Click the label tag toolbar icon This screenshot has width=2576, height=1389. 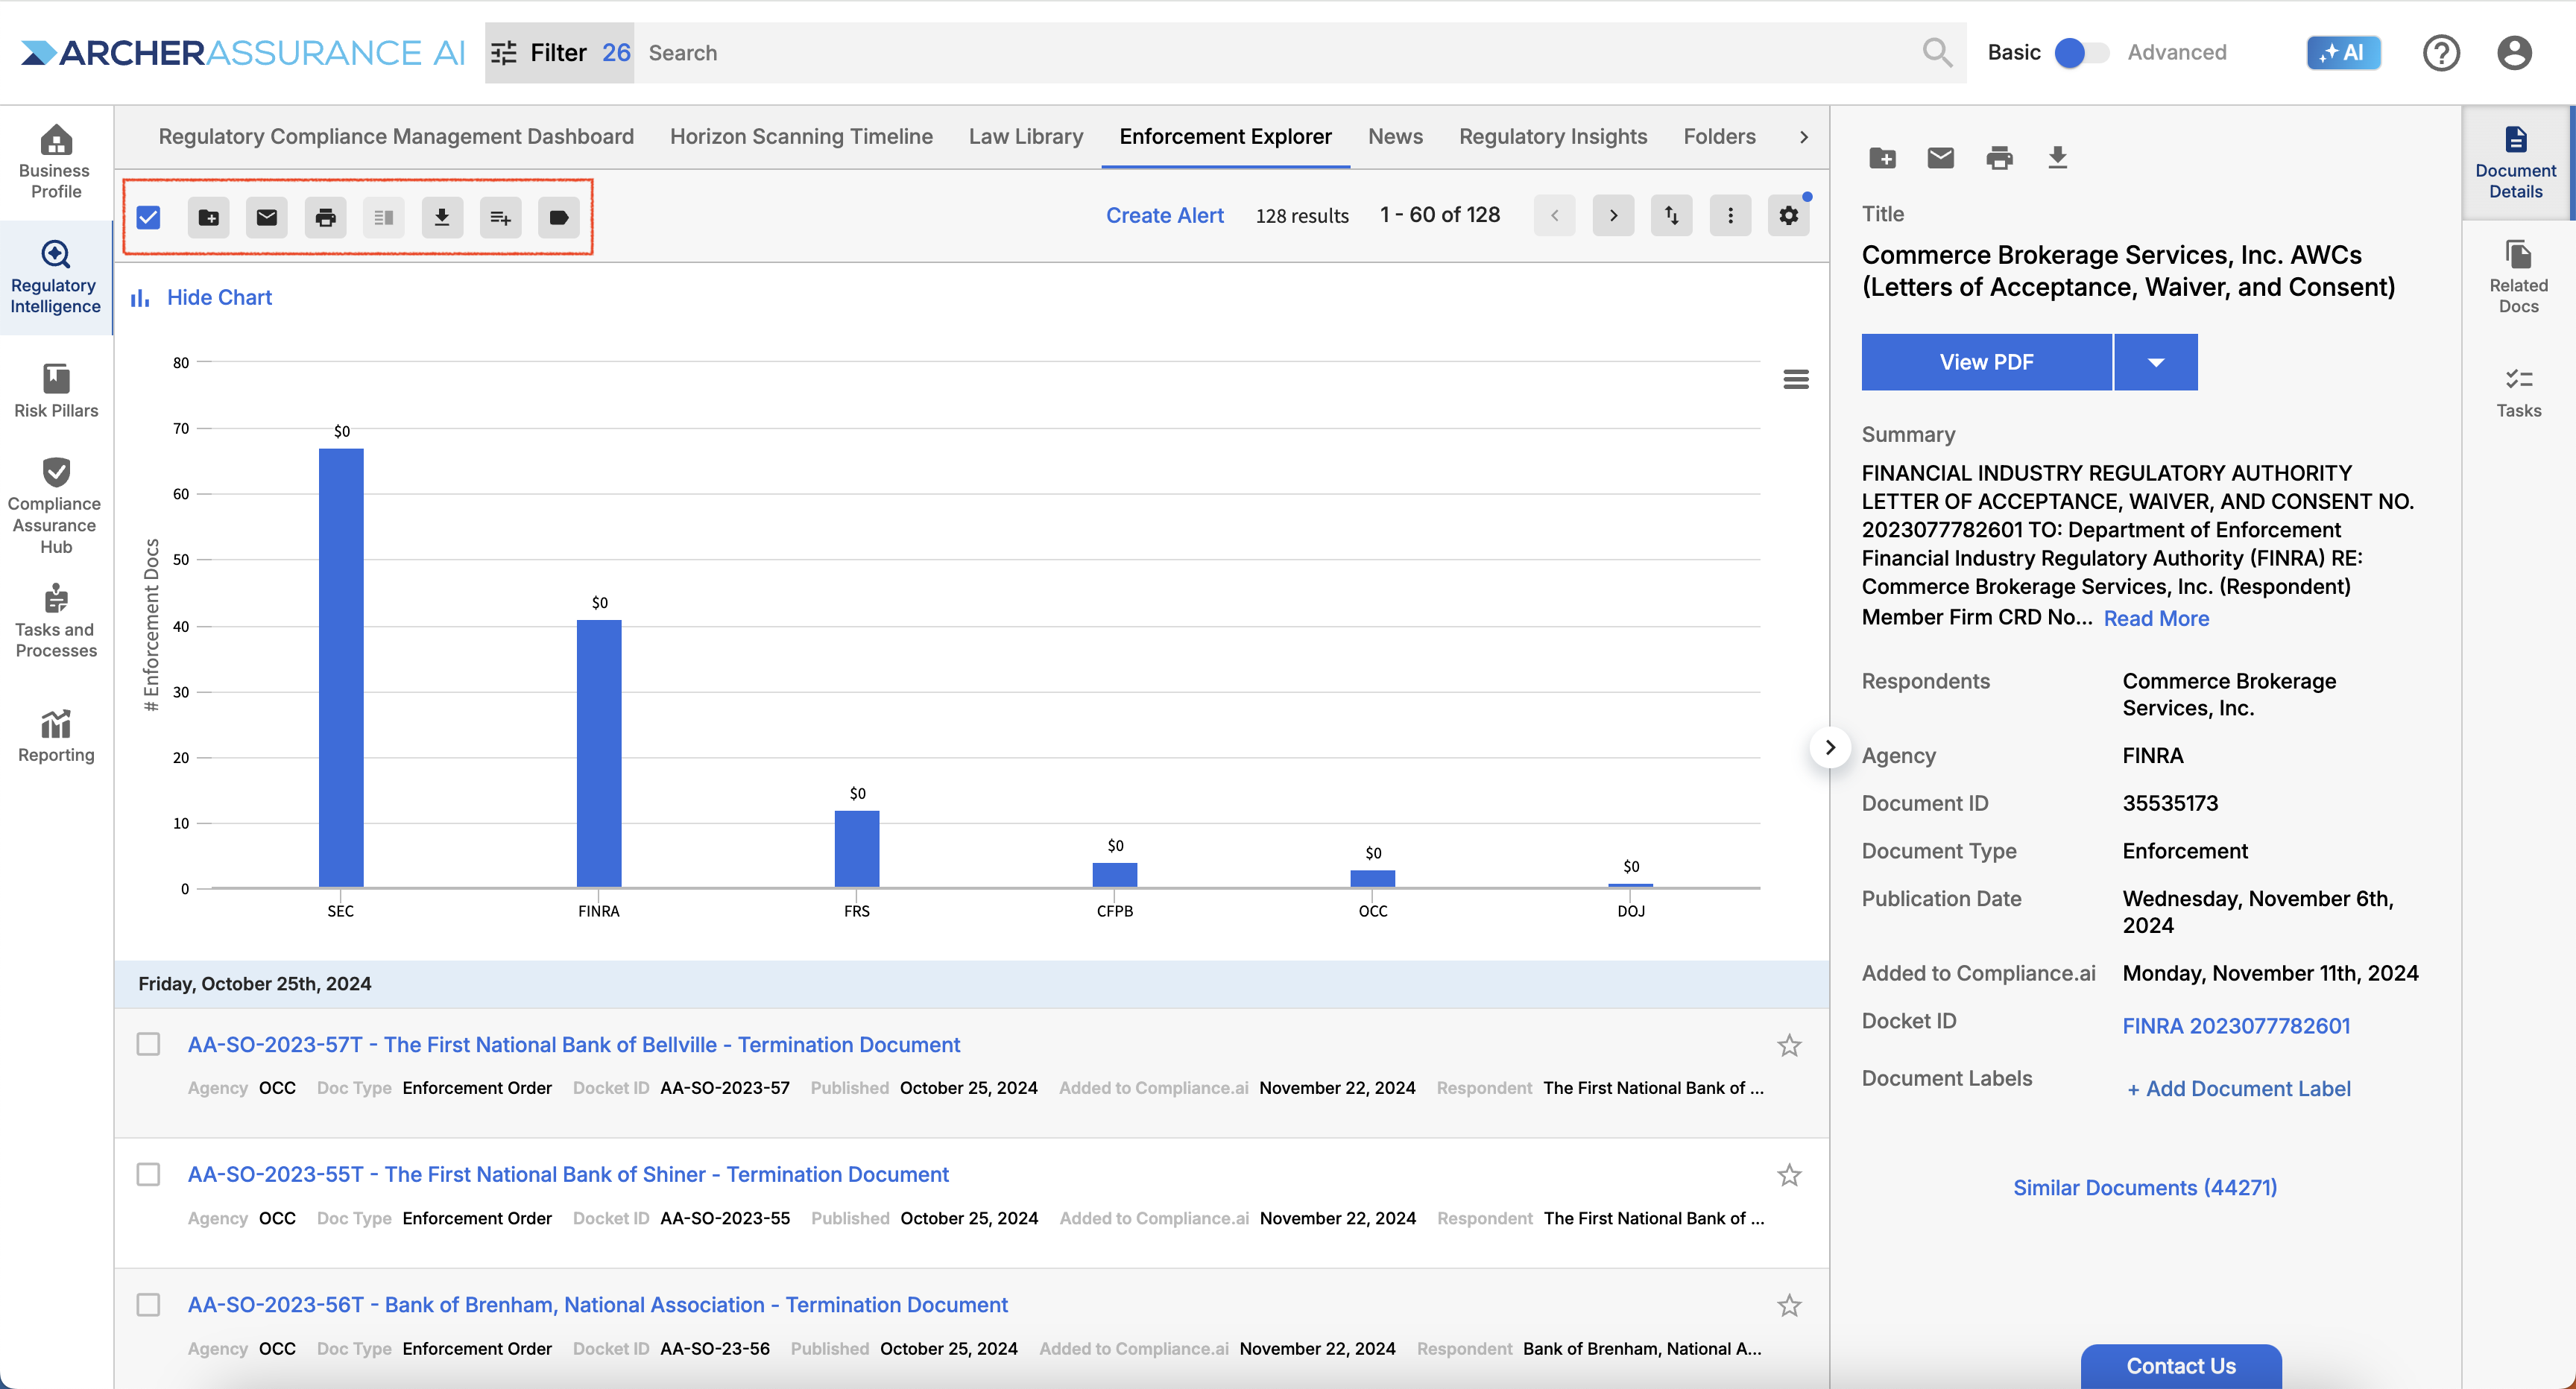[559, 217]
